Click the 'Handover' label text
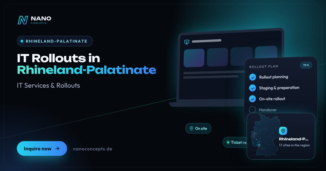Viewport: 326px width, 171px height. (x=268, y=110)
